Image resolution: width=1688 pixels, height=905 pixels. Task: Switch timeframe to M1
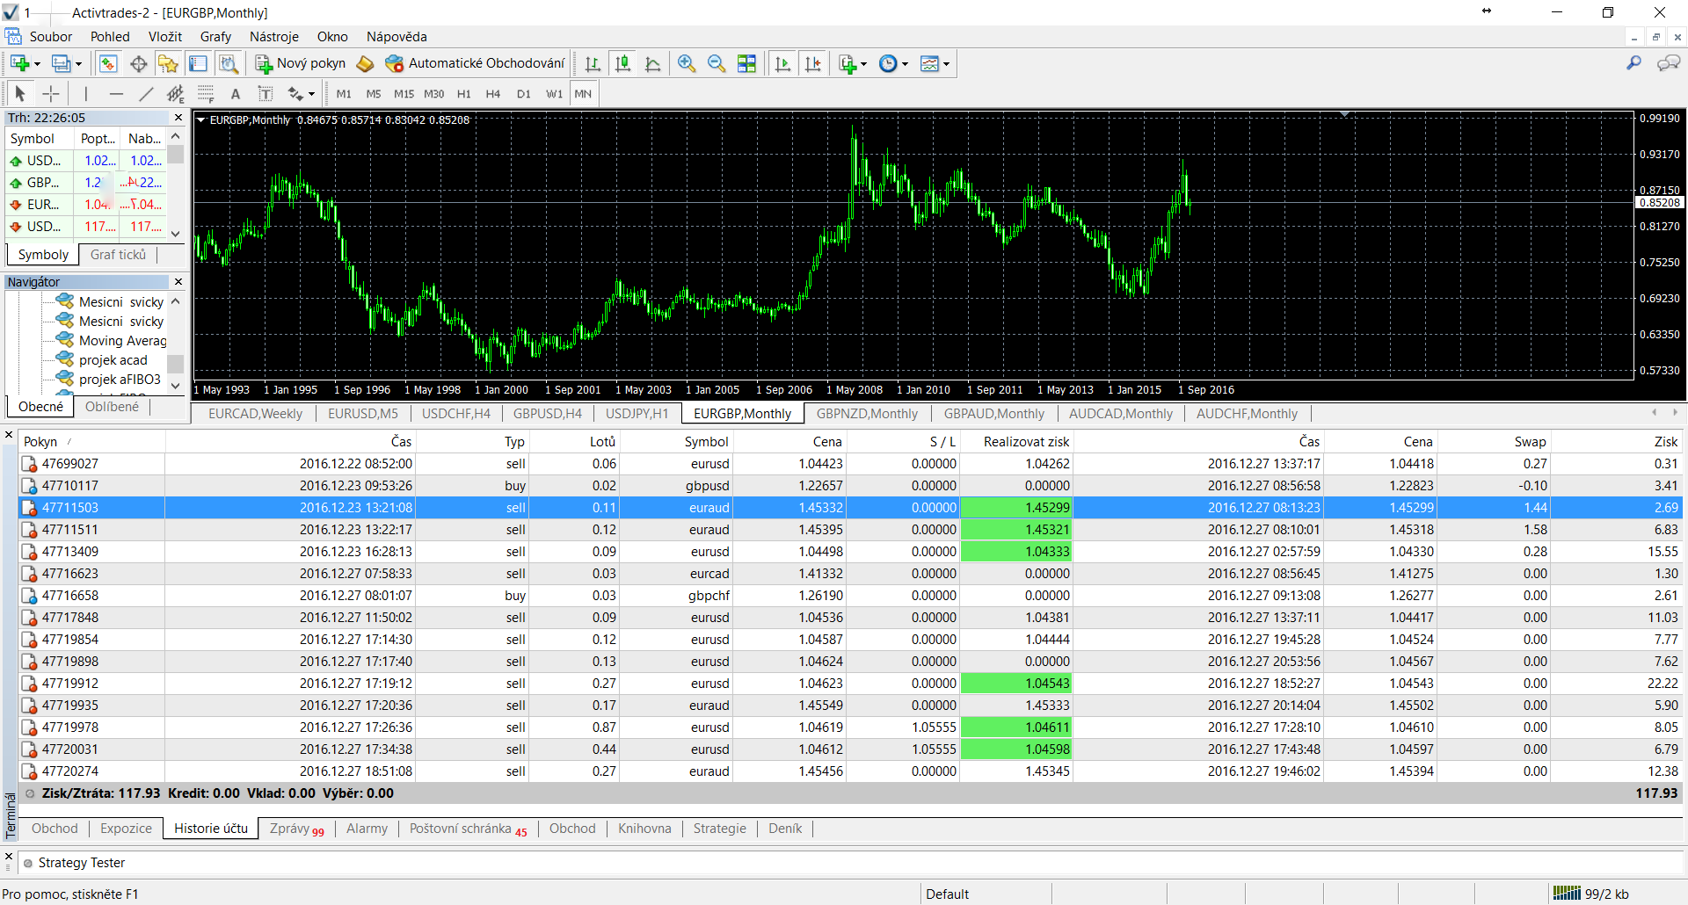(344, 93)
